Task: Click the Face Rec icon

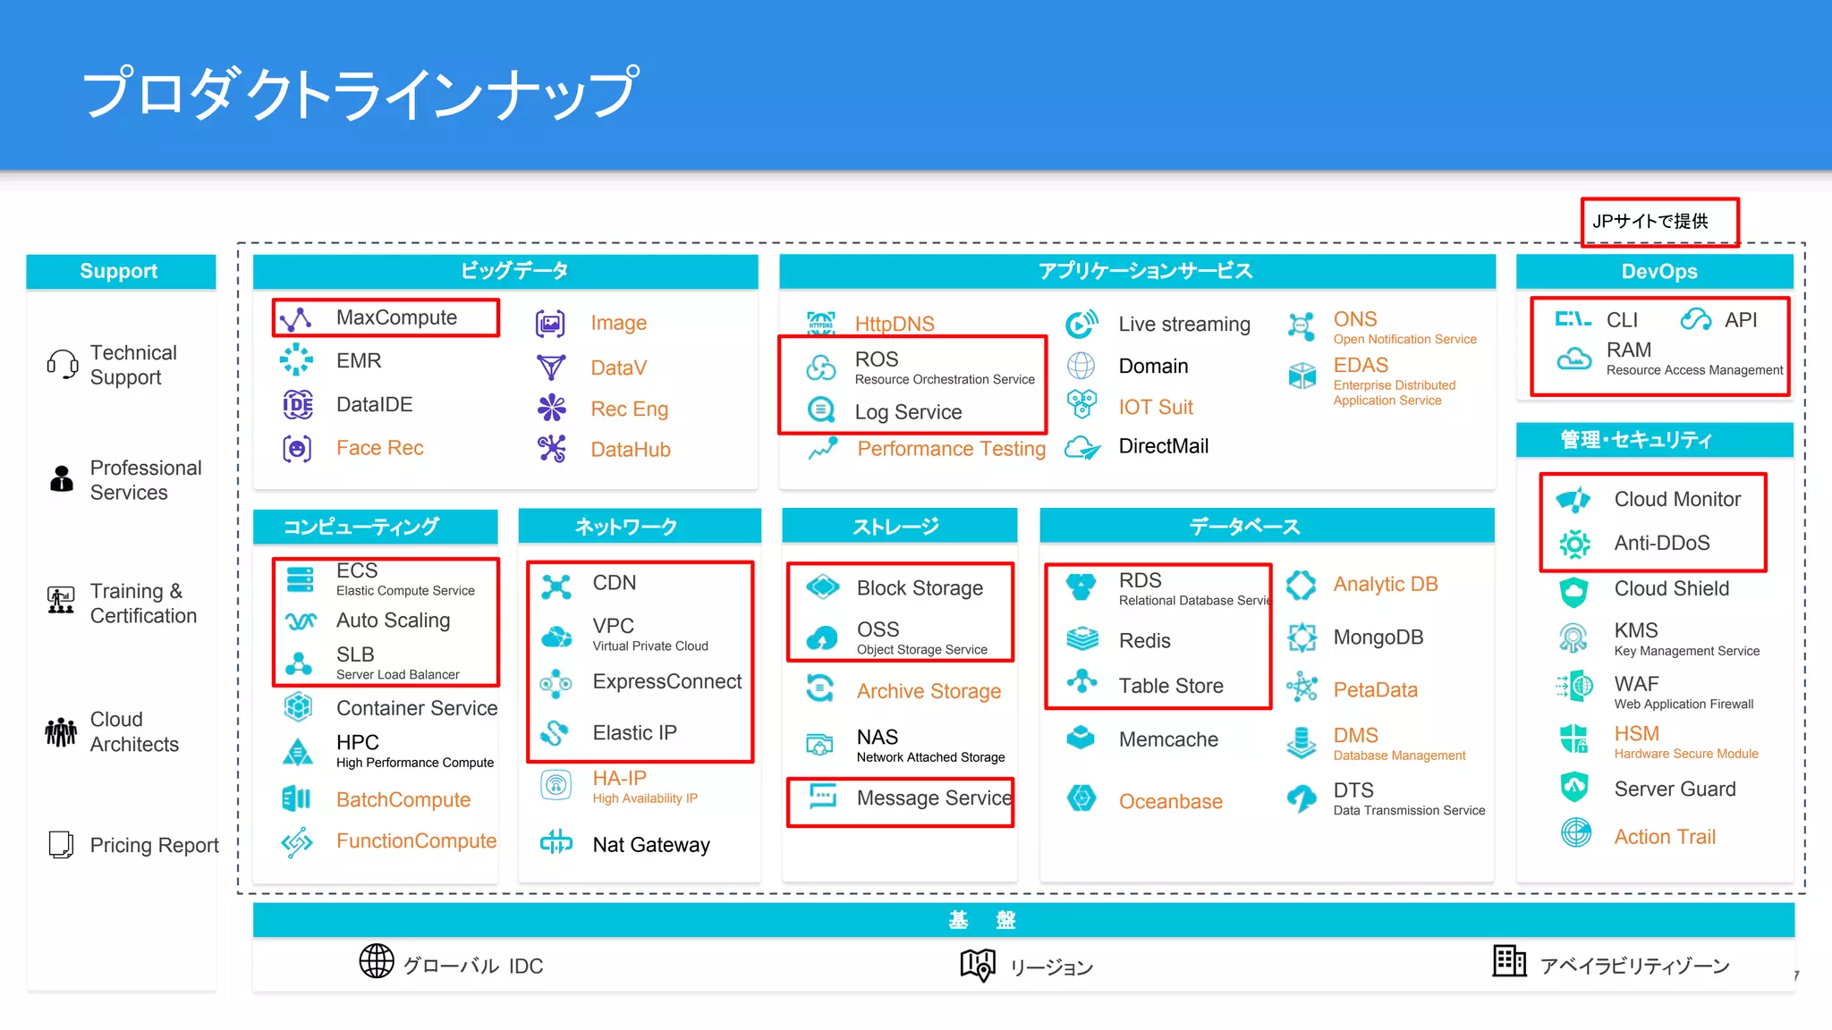Action: click(297, 448)
